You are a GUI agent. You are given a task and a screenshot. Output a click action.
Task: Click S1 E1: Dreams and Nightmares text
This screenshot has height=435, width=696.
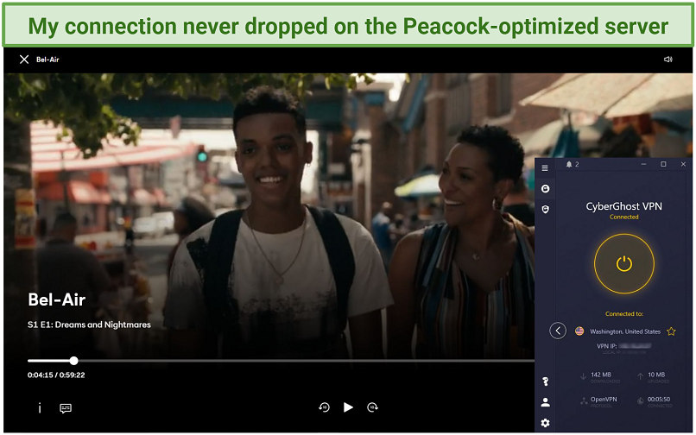pos(89,325)
